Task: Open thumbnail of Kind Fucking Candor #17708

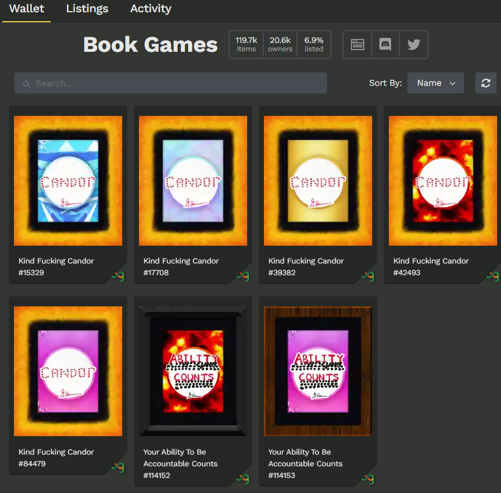Action: pyautogui.click(x=193, y=180)
